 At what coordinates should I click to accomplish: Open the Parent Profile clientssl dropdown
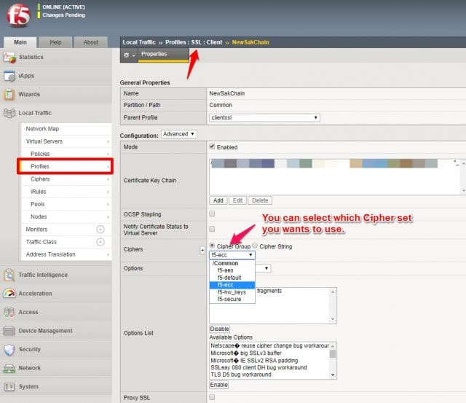(264, 117)
